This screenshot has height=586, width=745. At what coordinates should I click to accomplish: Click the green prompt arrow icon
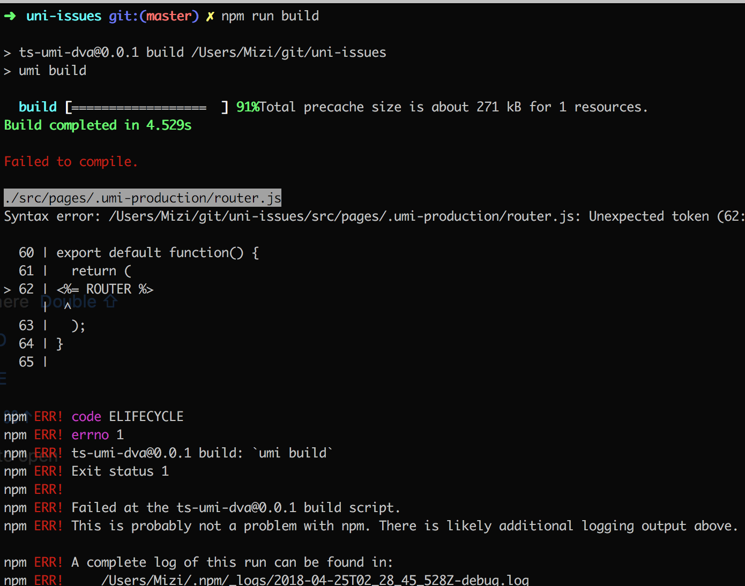[x=10, y=16]
